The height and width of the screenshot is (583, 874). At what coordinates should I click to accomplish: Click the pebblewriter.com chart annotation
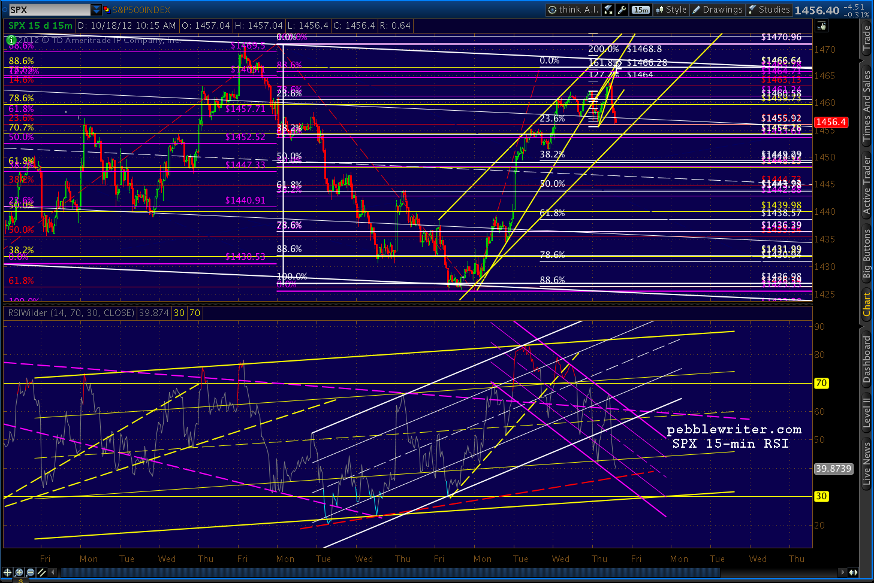click(734, 429)
